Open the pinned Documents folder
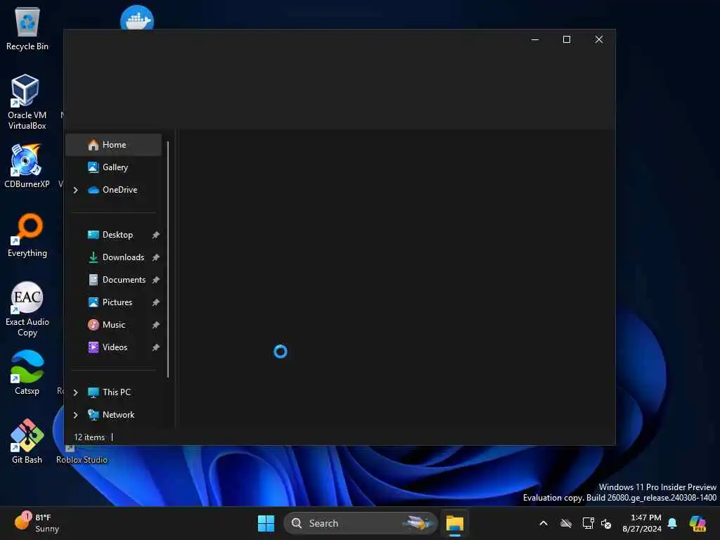Viewport: 720px width, 540px height. (x=113, y=280)
